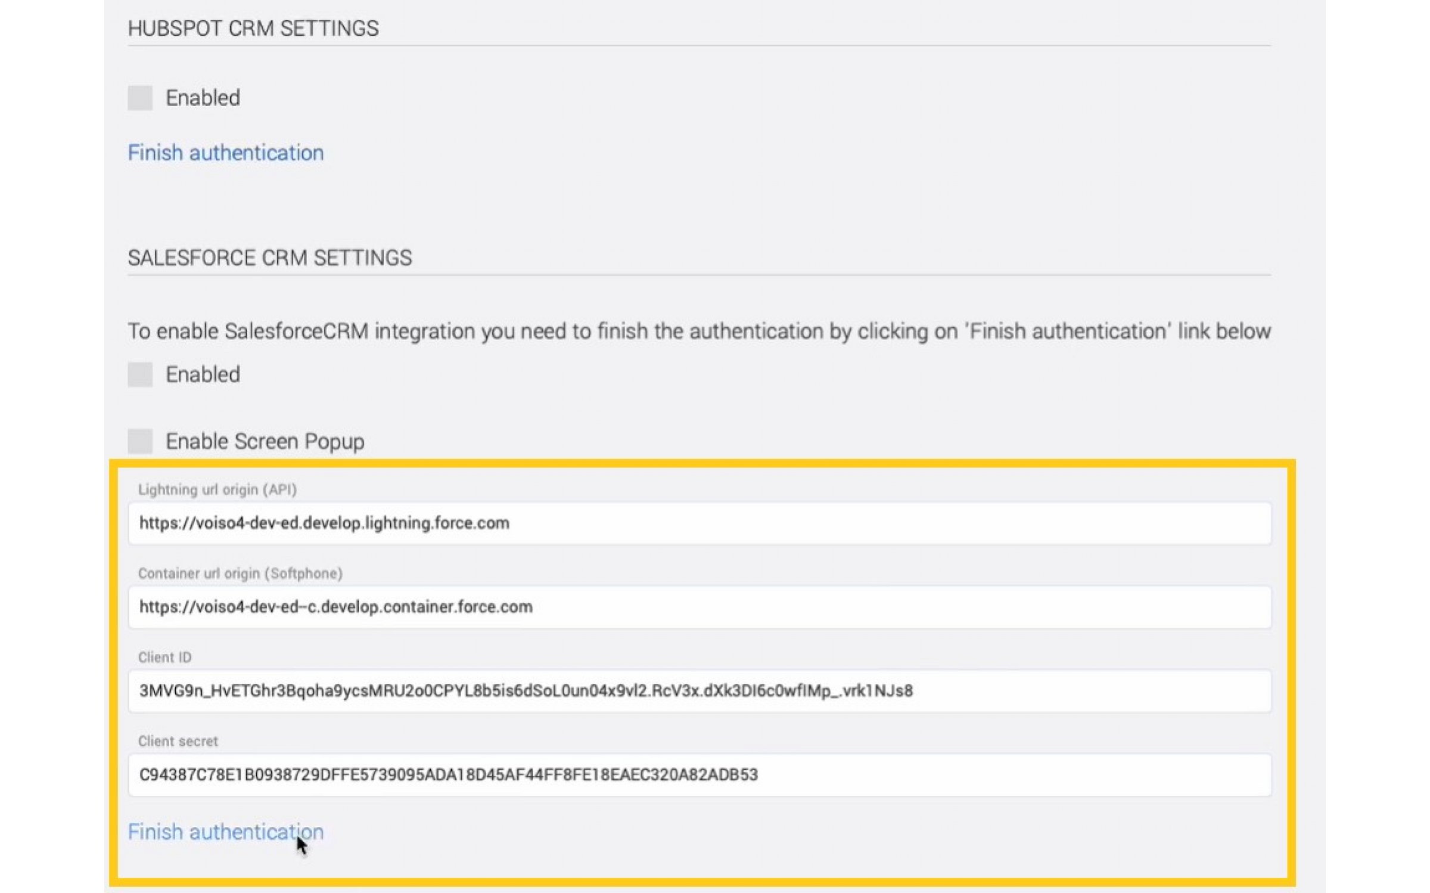1430x893 pixels.
Task: Click the Container url origin (Softphone) field
Action: (x=700, y=607)
